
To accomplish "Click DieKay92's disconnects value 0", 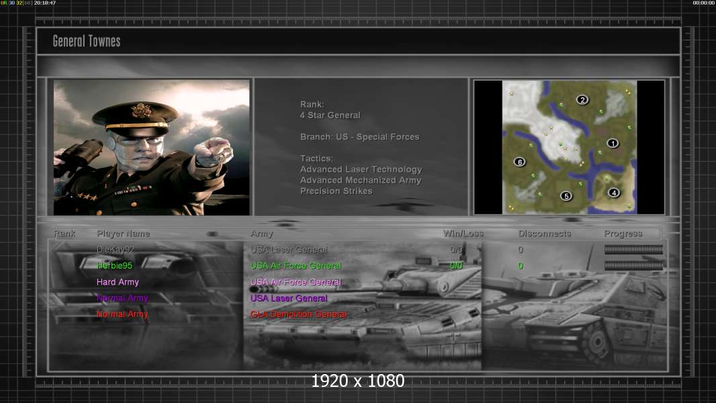I will coord(521,250).
